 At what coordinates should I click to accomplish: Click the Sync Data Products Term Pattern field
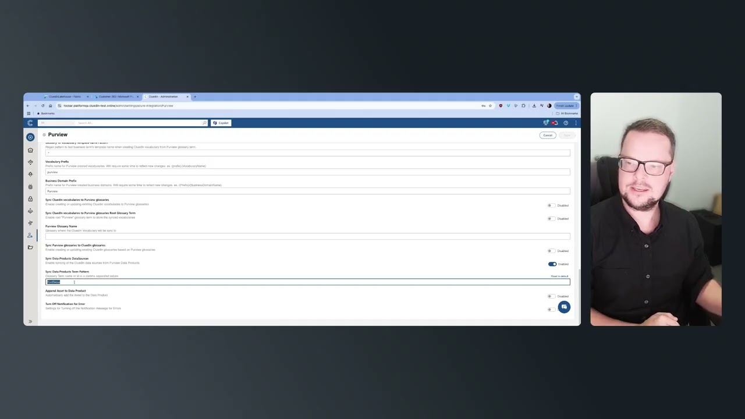[x=307, y=282]
